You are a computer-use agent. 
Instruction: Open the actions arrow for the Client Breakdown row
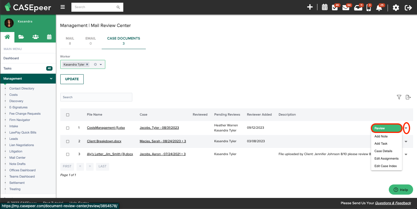coord(406,141)
